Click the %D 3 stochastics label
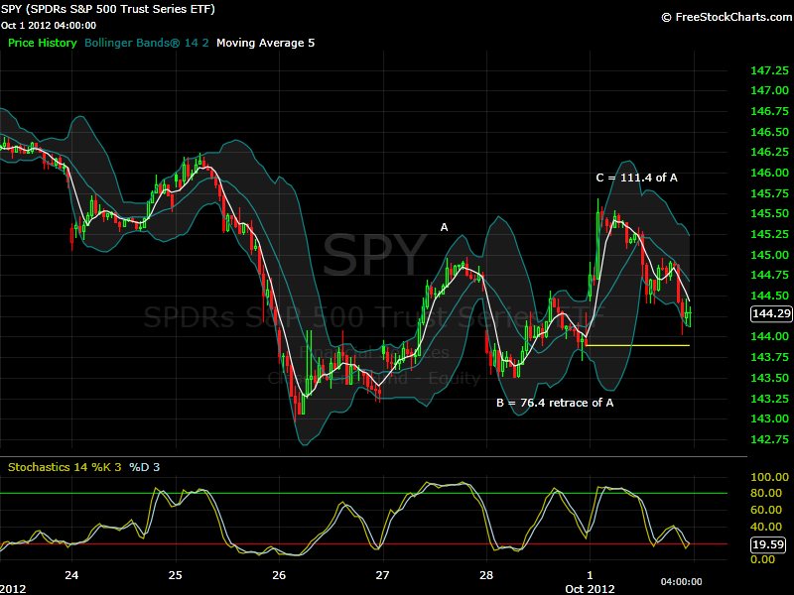Viewport: 794px width, 595px height. pos(144,467)
